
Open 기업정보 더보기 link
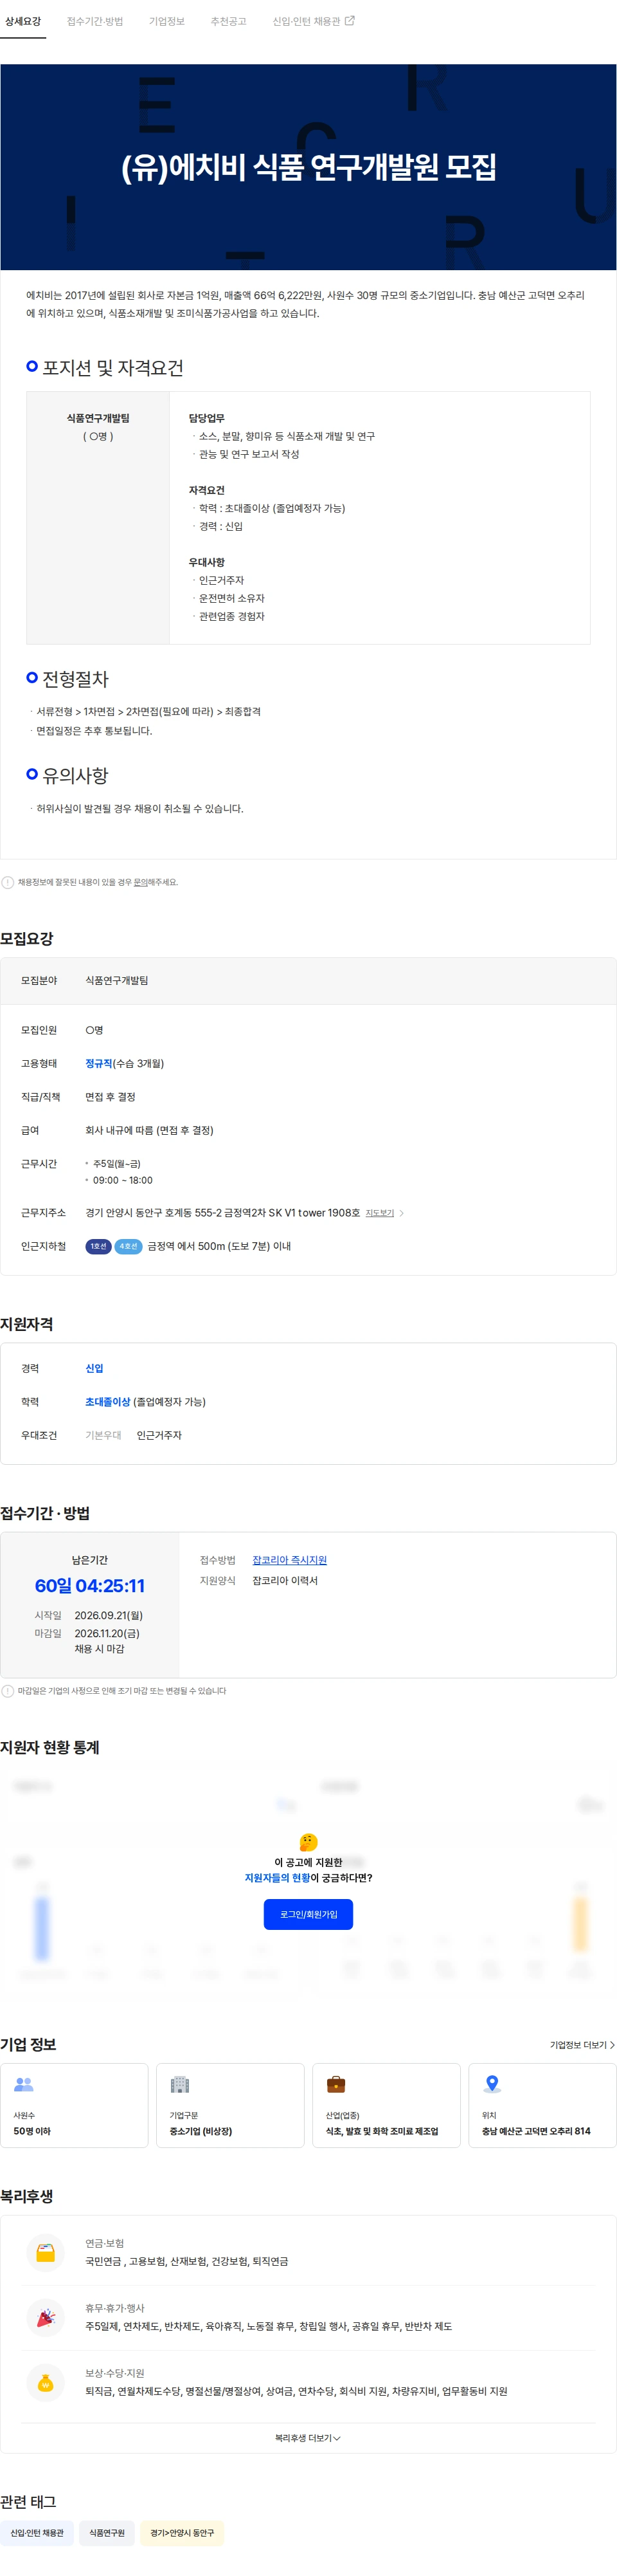582,2045
